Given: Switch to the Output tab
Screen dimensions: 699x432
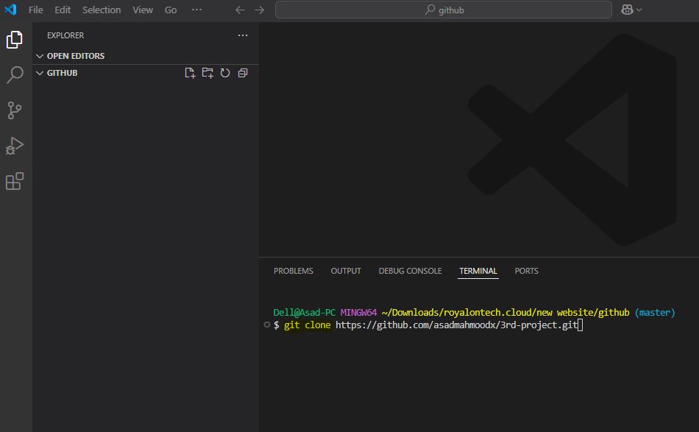Looking at the screenshot, I should [346, 271].
